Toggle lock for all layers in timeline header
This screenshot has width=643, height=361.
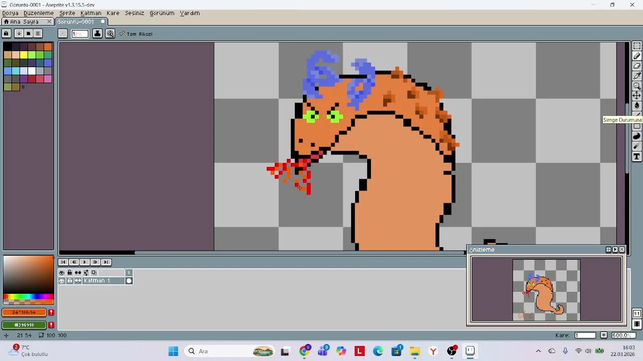[x=70, y=273]
